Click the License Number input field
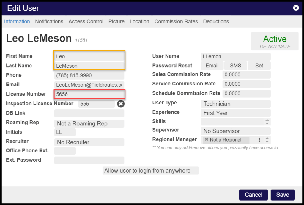 tap(89, 94)
